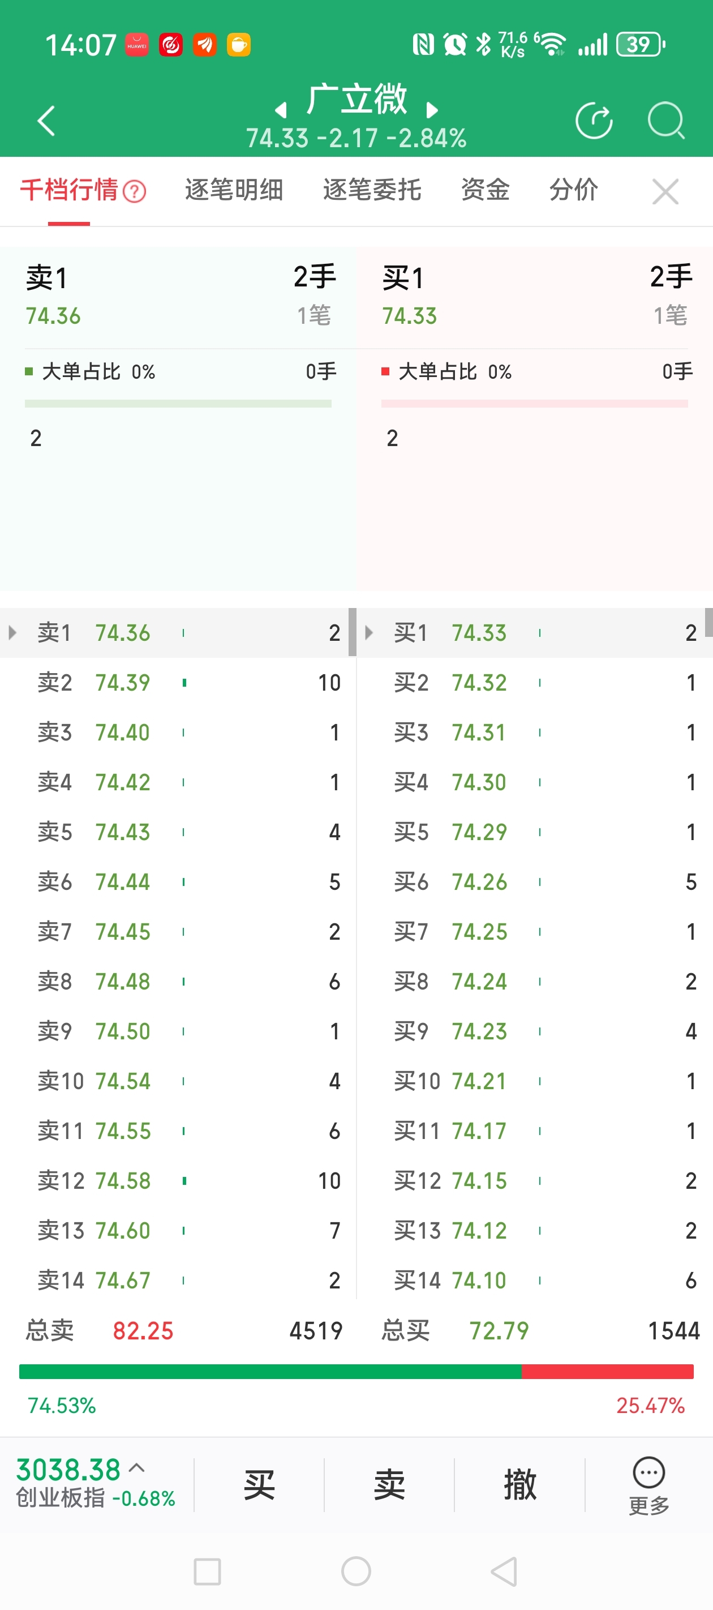Expand the 买1 74.33 row arrow
Image resolution: width=713 pixels, height=1610 pixels.
369,632
